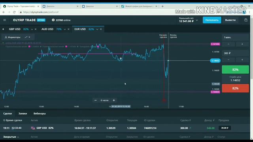Decrease trade amount with minus button
The width and height of the screenshot is (253, 142).
[x=228, y=60]
